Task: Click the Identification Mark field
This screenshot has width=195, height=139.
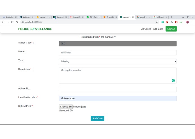Action: (x=118, y=98)
